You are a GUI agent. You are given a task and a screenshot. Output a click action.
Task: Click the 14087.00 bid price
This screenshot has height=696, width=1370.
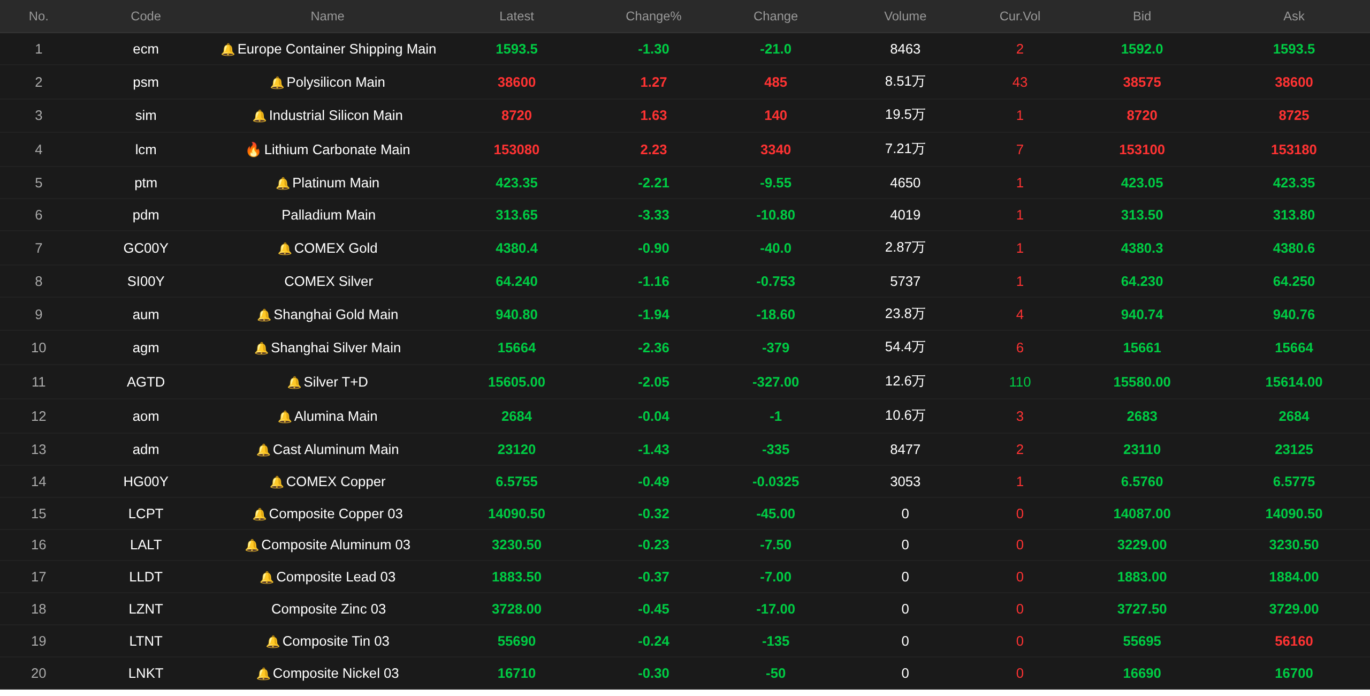tap(1142, 513)
